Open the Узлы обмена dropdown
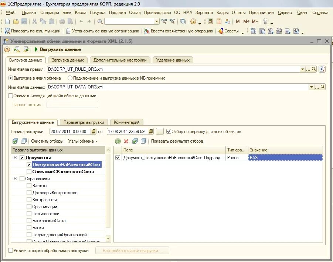Viewport: 333px width, 262px height. [83, 141]
